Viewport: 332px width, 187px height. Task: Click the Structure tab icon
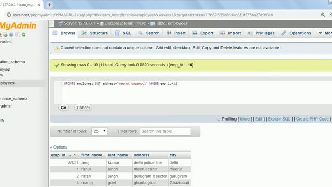click(84, 33)
